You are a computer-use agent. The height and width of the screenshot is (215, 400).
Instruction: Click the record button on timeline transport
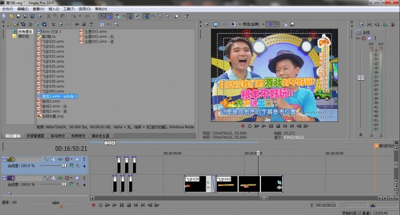point(93,205)
